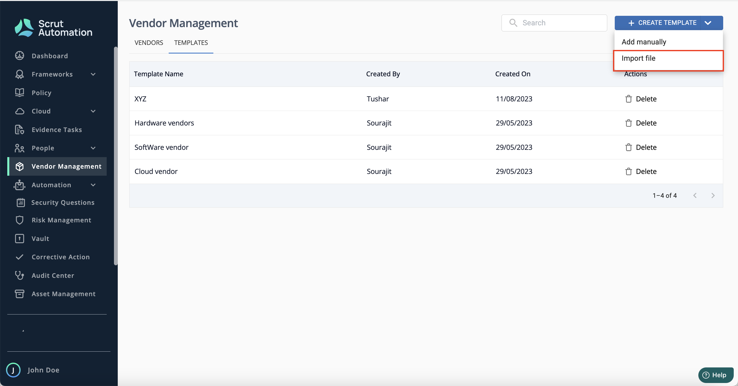Delete the XYZ template

[641, 99]
